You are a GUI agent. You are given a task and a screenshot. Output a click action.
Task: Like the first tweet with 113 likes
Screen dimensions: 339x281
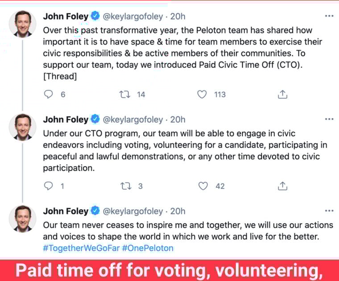203,95
